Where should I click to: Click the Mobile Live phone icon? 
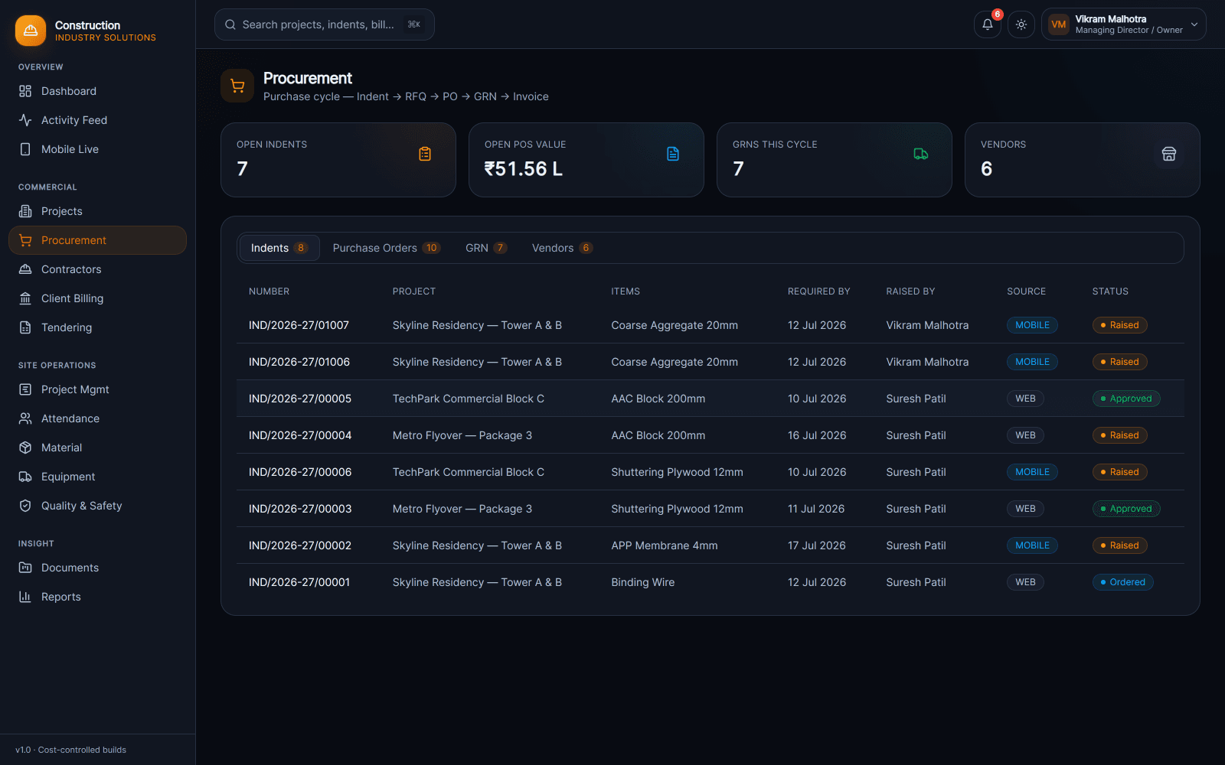click(x=25, y=149)
